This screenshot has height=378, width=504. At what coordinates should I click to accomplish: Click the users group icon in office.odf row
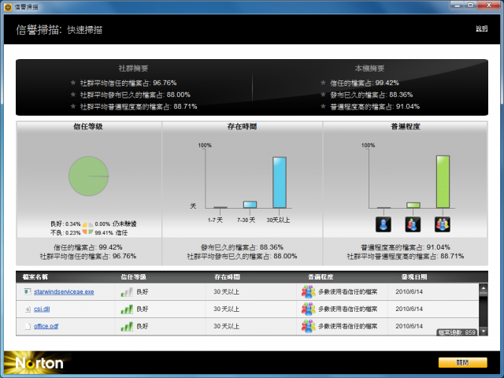coord(308,326)
